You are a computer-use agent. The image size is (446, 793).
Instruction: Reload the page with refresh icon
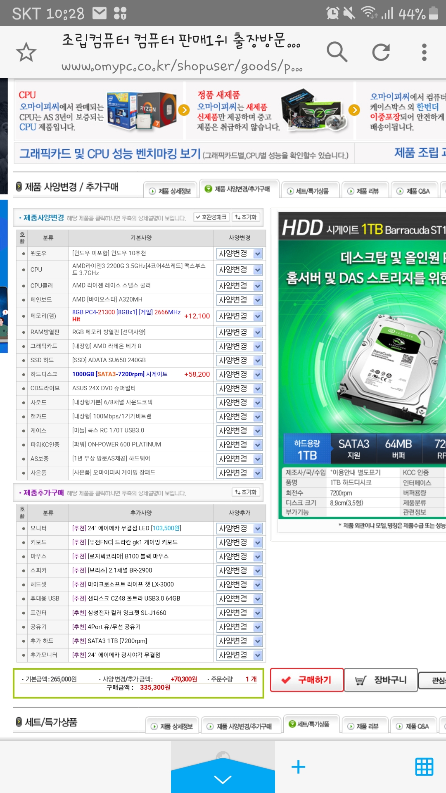381,52
